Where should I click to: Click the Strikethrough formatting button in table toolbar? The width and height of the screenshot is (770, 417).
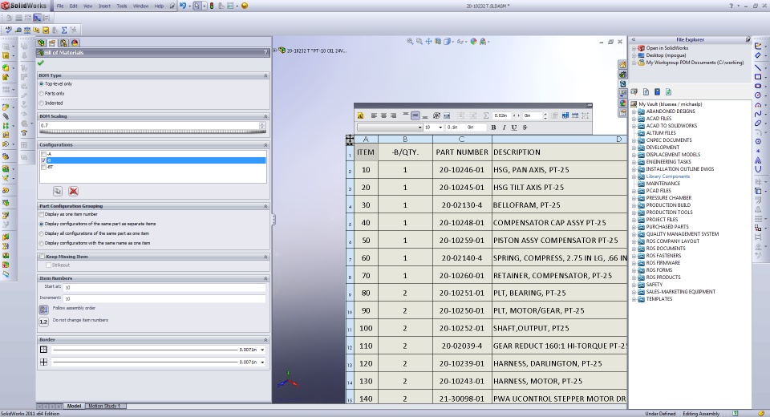pos(525,128)
